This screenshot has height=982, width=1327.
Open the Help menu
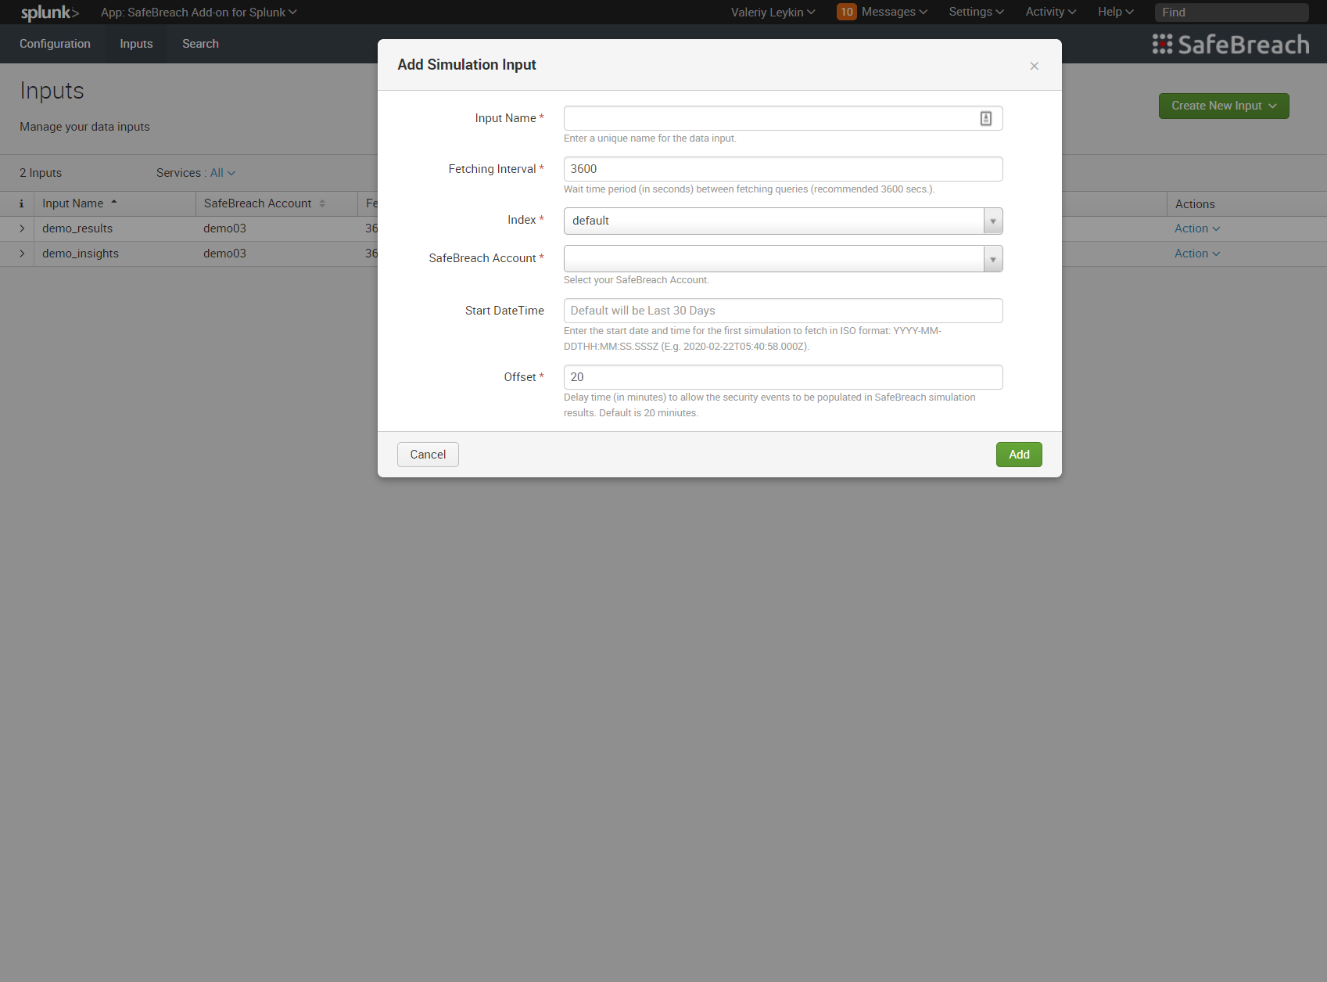1115,12
